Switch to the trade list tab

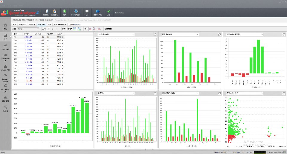click(x=22, y=25)
